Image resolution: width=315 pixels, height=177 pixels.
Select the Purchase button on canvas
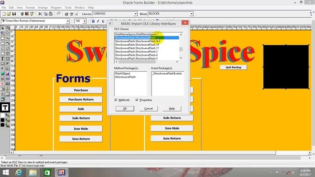(81, 90)
